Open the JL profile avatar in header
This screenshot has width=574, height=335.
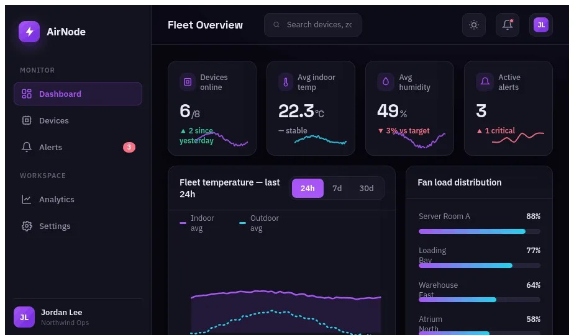(x=541, y=25)
